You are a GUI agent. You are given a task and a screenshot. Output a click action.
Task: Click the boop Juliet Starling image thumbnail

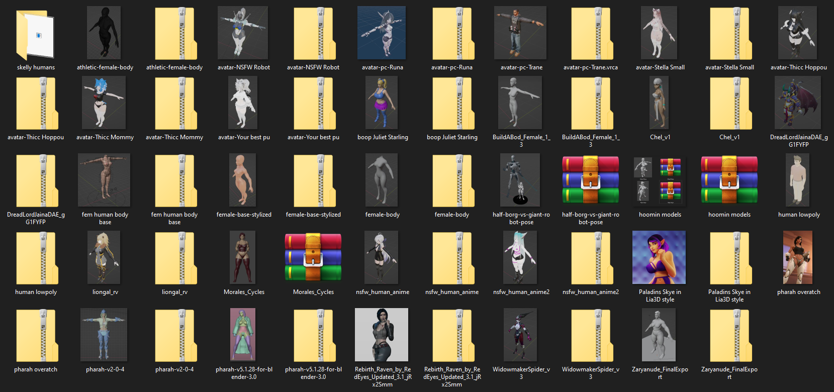pyautogui.click(x=382, y=103)
